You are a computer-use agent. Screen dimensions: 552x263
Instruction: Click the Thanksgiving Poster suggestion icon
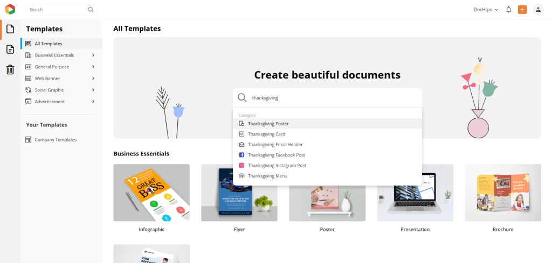241,124
